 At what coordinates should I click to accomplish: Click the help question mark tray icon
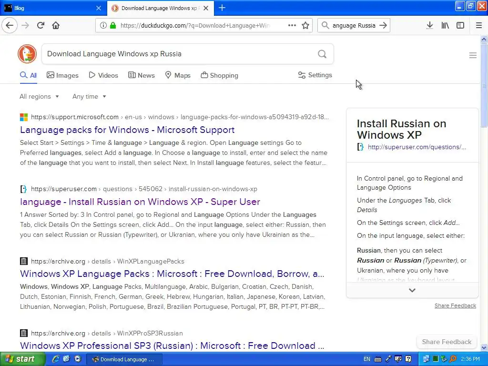(408, 359)
